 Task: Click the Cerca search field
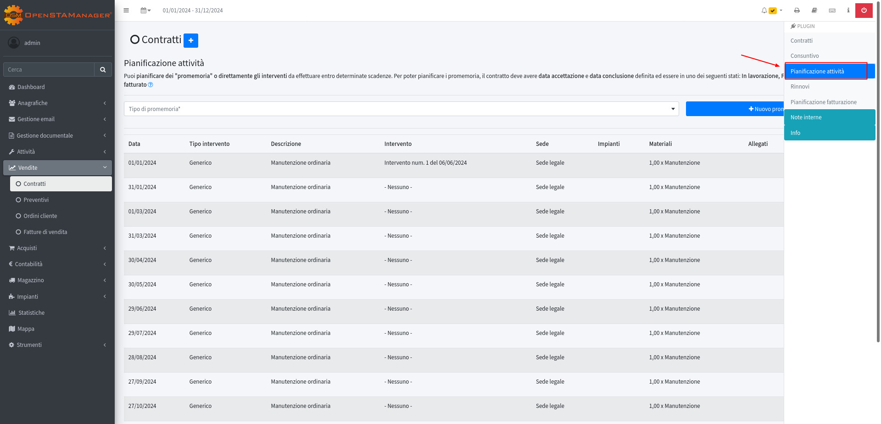[x=49, y=70]
